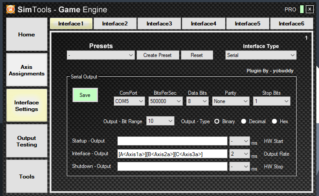Open the Interface Settings section
This screenshot has height=196, width=319.
click(27, 106)
